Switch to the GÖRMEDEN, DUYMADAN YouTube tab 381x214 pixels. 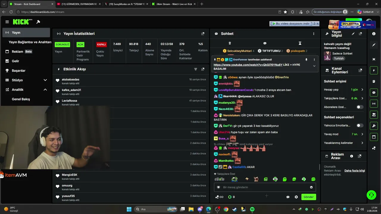(79, 4)
